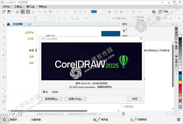Click the Outline color indicator in status bar
183x124 pixels.
135,119
